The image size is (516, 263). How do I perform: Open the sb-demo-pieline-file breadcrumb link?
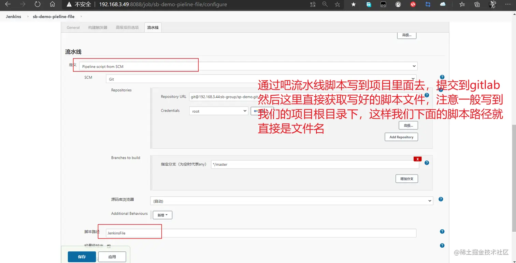tap(54, 16)
